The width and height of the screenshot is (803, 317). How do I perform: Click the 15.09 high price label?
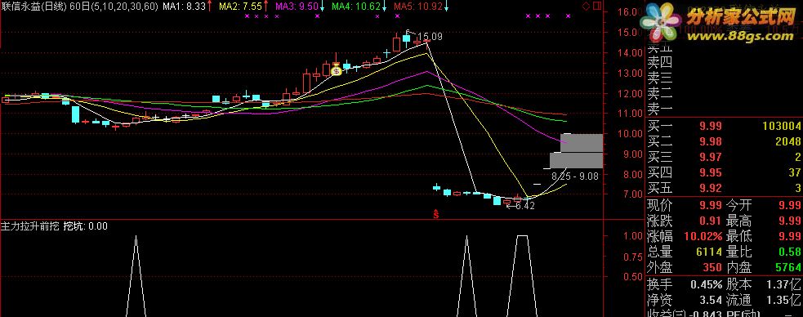pos(430,37)
